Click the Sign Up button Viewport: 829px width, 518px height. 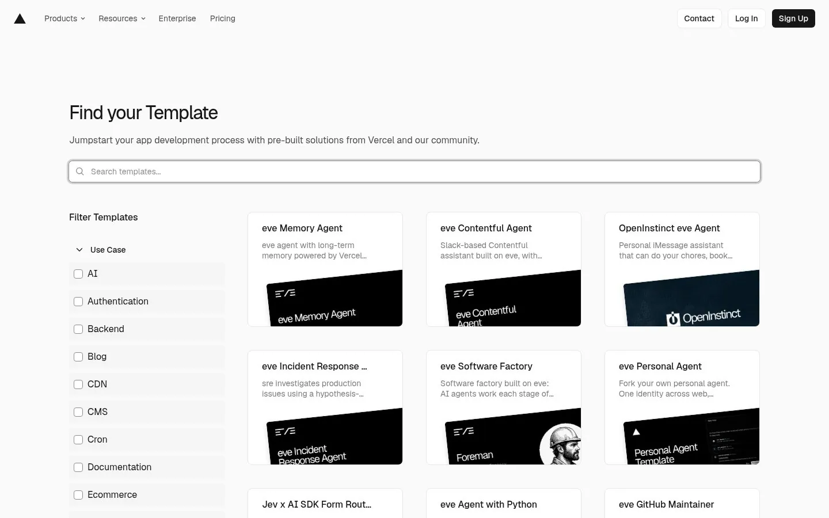[793, 18]
